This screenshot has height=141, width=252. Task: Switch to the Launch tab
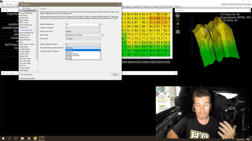pyautogui.click(x=170, y=7)
